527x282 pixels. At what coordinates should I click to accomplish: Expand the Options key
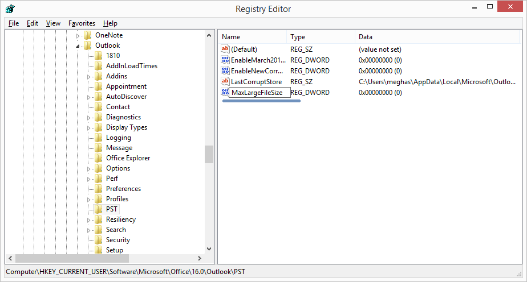coord(89,169)
